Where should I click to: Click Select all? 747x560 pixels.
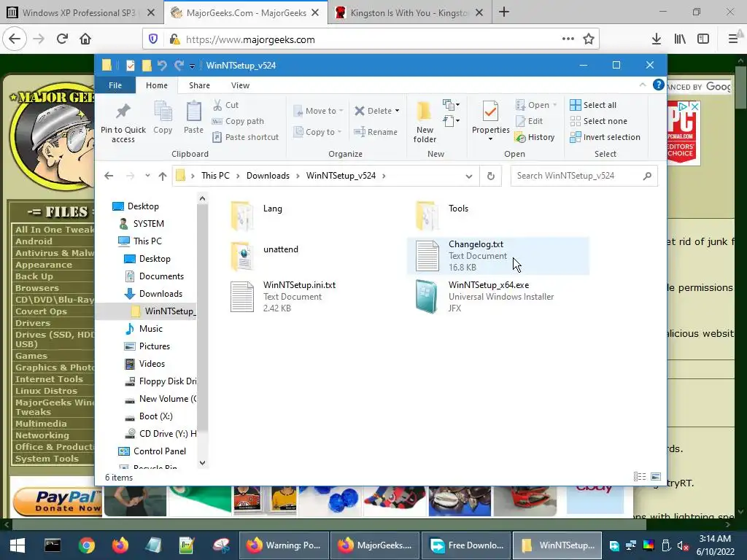593,105
